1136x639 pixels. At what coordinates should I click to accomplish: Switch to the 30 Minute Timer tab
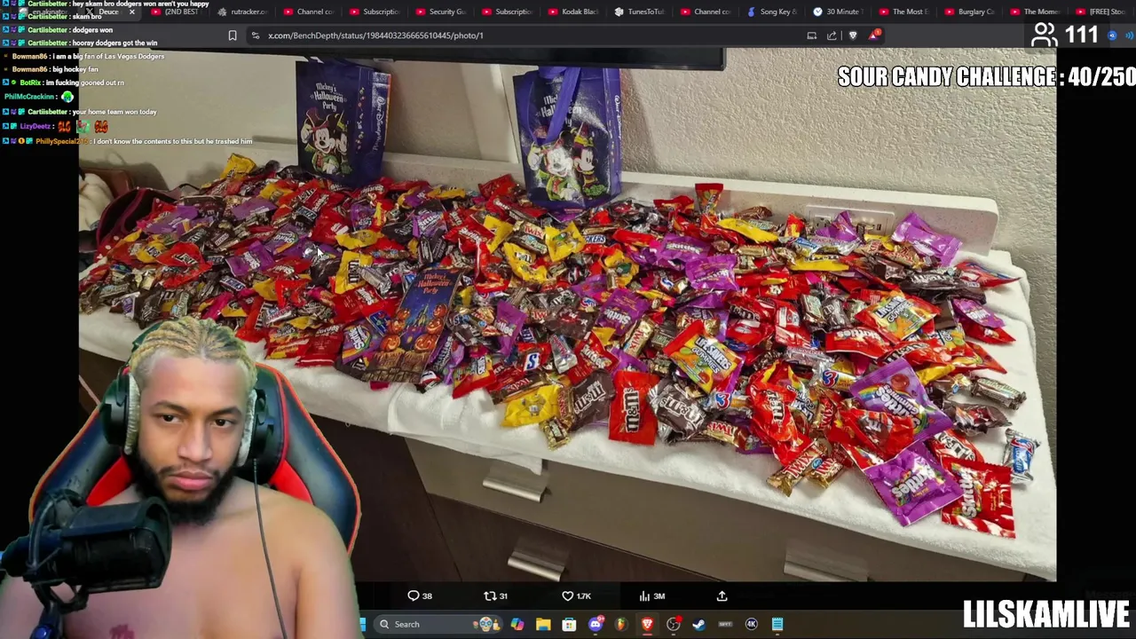click(837, 12)
